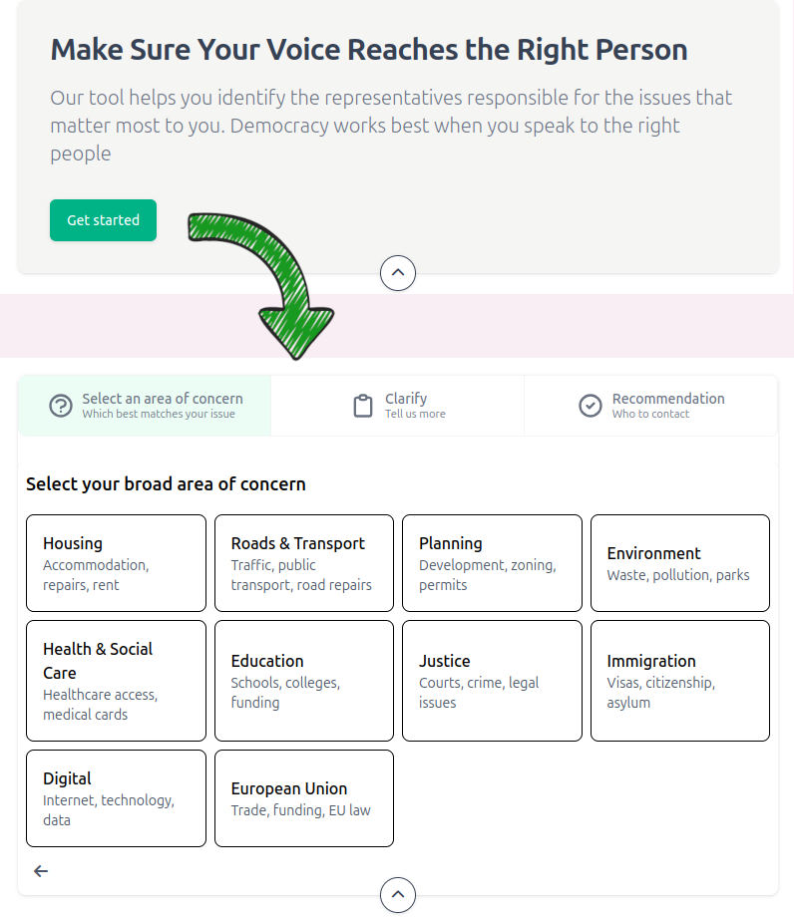Click the checkmark circle icon beside Recommendation

click(590, 406)
